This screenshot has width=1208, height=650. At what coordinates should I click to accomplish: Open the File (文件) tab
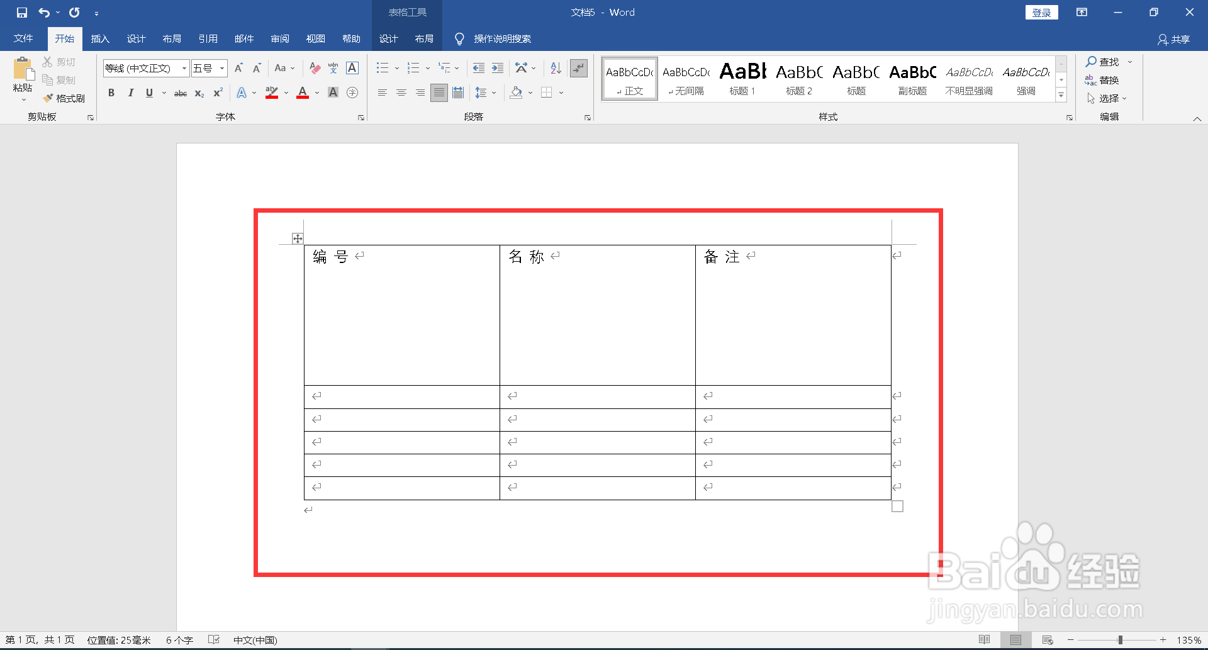tap(23, 39)
